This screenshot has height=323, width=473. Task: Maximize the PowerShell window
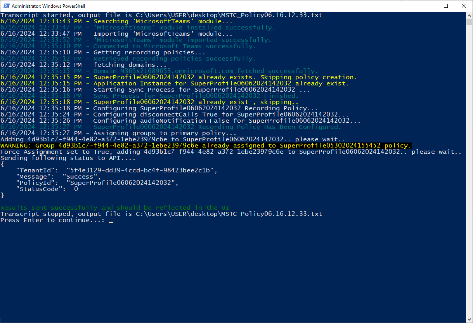click(x=446, y=6)
